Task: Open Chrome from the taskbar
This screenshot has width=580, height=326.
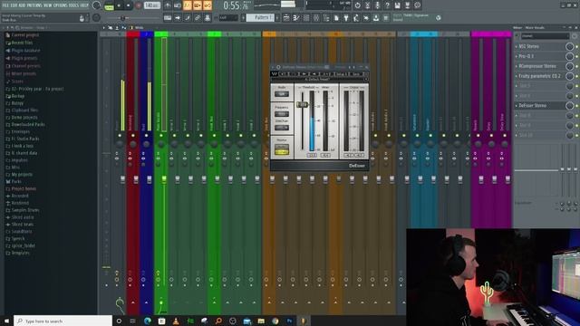Action: pos(275,321)
